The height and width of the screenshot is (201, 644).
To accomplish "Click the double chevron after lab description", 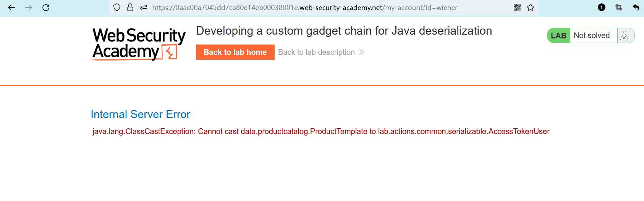I will click(x=362, y=52).
